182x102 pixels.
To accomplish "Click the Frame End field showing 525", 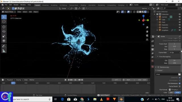I will point(174,46).
